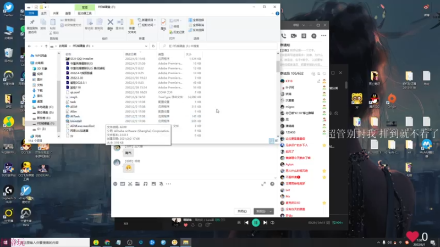Image resolution: width=440 pixels, height=247 pixels.
Task: Click the scissors screenshot icon in QQ
Action: pyautogui.click(x=130, y=184)
